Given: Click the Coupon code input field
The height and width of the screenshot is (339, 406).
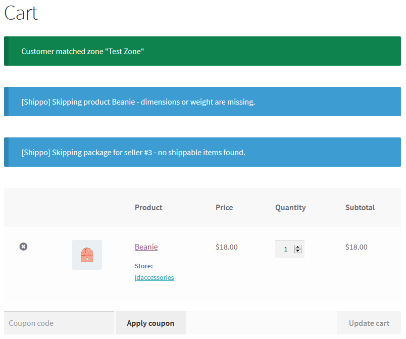Looking at the screenshot, I should (x=59, y=323).
